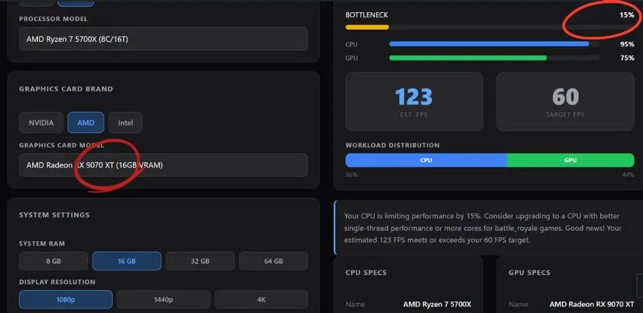Open the Processor Model dropdown
The image size is (643, 313).
point(163,39)
